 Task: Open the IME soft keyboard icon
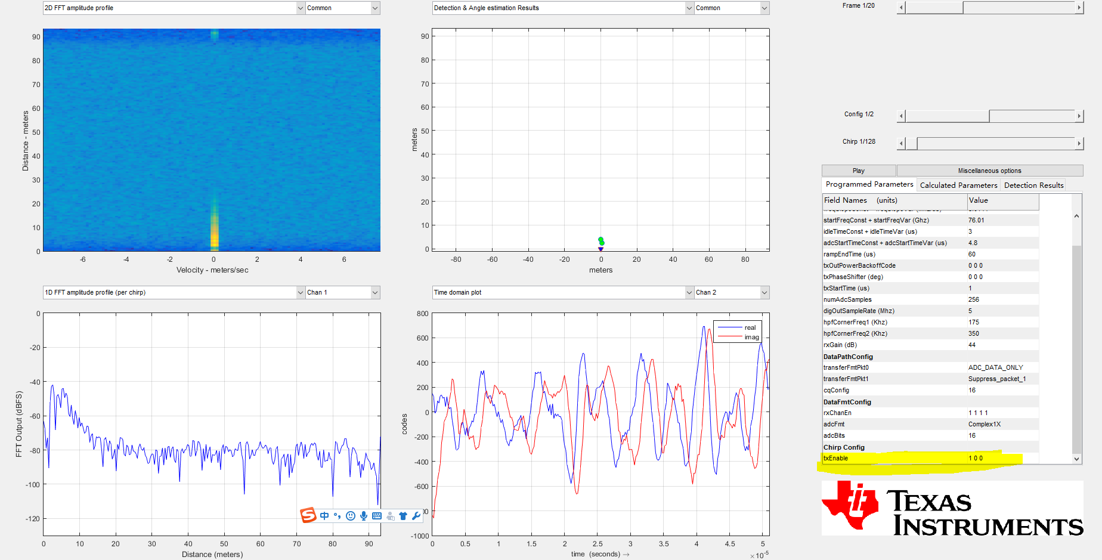(377, 516)
